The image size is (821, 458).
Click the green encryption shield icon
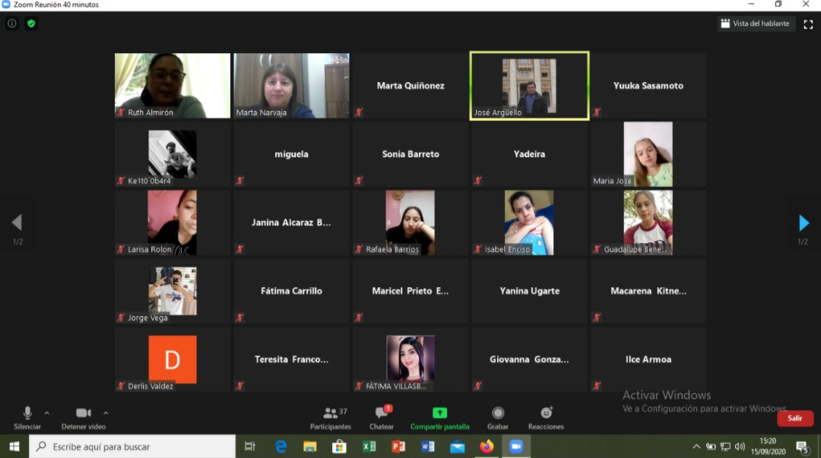coord(31,24)
